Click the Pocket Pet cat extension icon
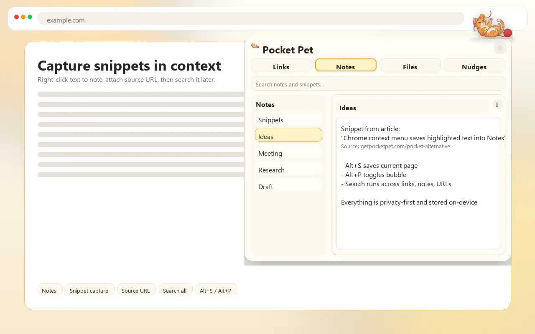 pos(492,26)
